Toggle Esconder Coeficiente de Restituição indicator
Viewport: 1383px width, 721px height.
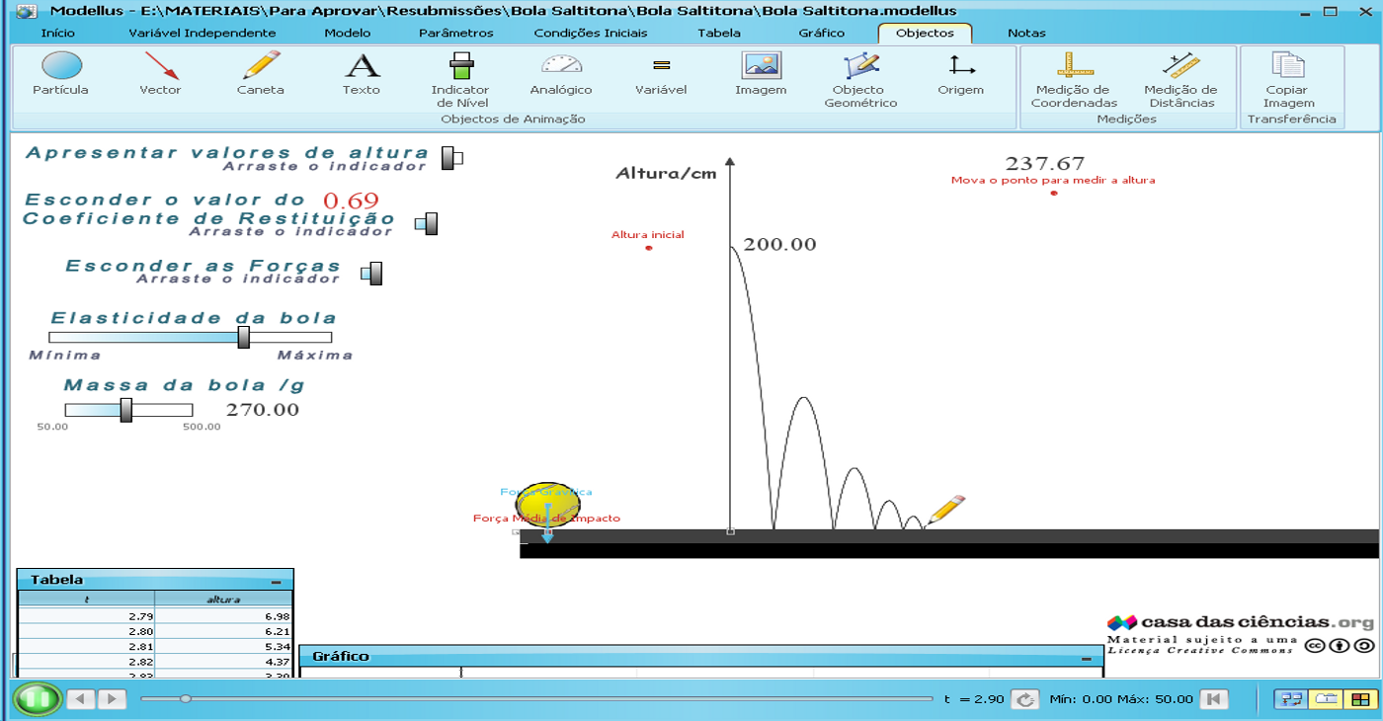tap(427, 223)
